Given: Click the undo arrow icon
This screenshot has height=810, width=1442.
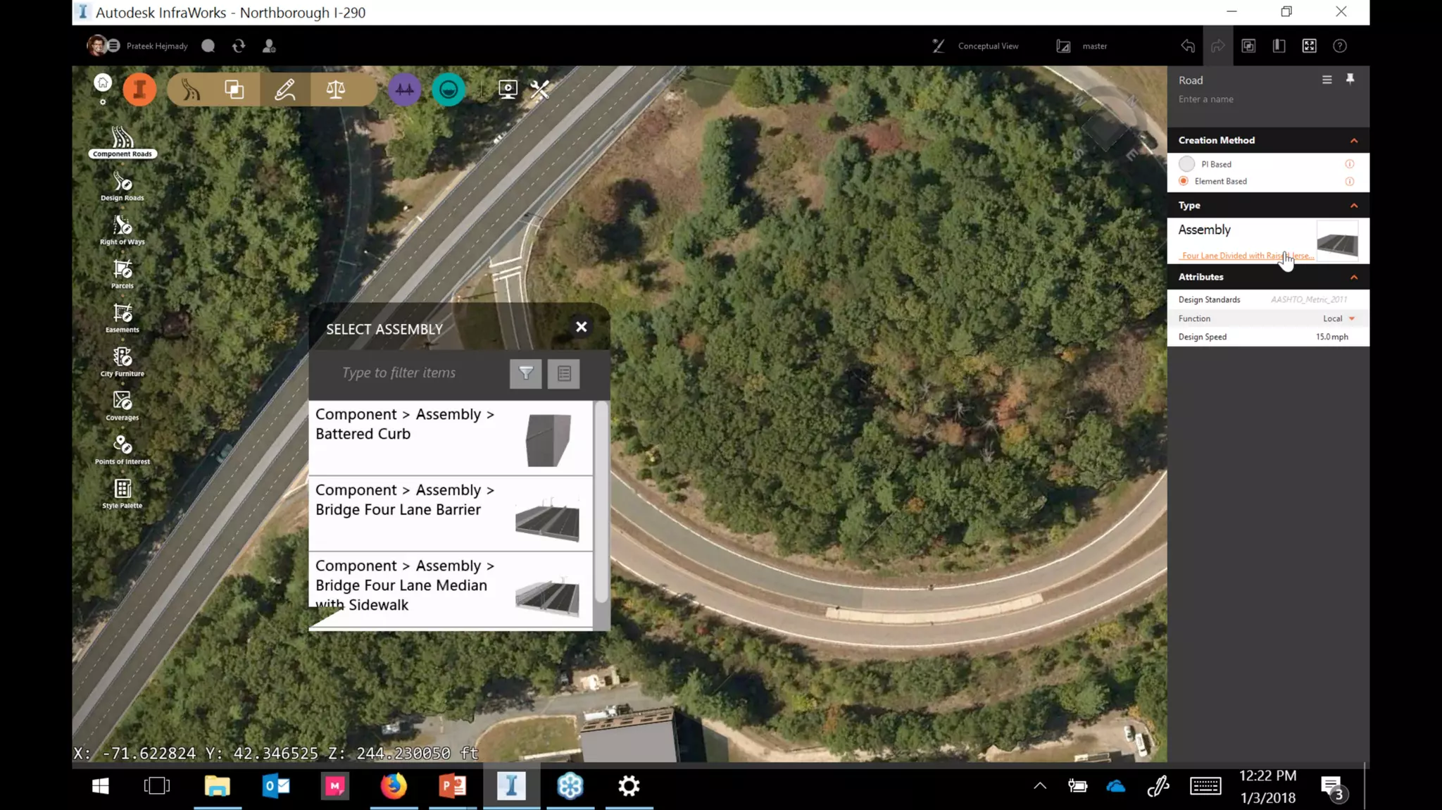Looking at the screenshot, I should 1188,46.
